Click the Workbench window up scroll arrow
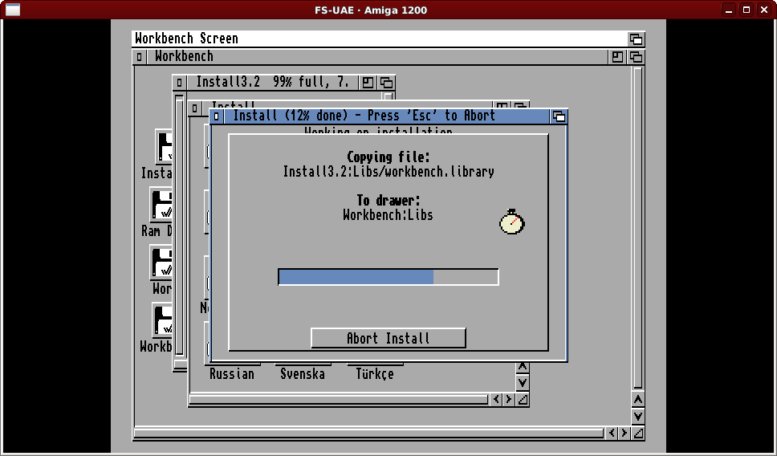Image resolution: width=777 pixels, height=456 pixels. pyautogui.click(x=638, y=400)
